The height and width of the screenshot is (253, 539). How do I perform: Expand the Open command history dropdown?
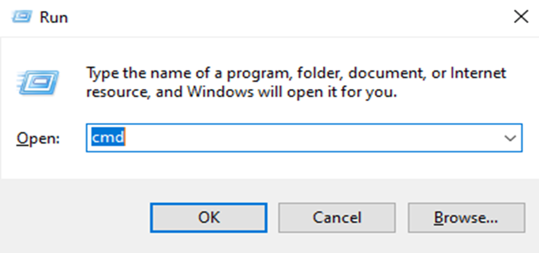click(510, 138)
